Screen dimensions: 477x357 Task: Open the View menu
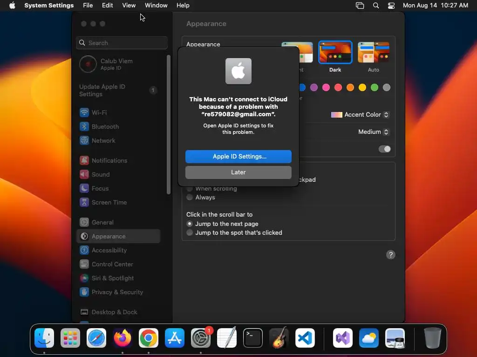pos(129,6)
